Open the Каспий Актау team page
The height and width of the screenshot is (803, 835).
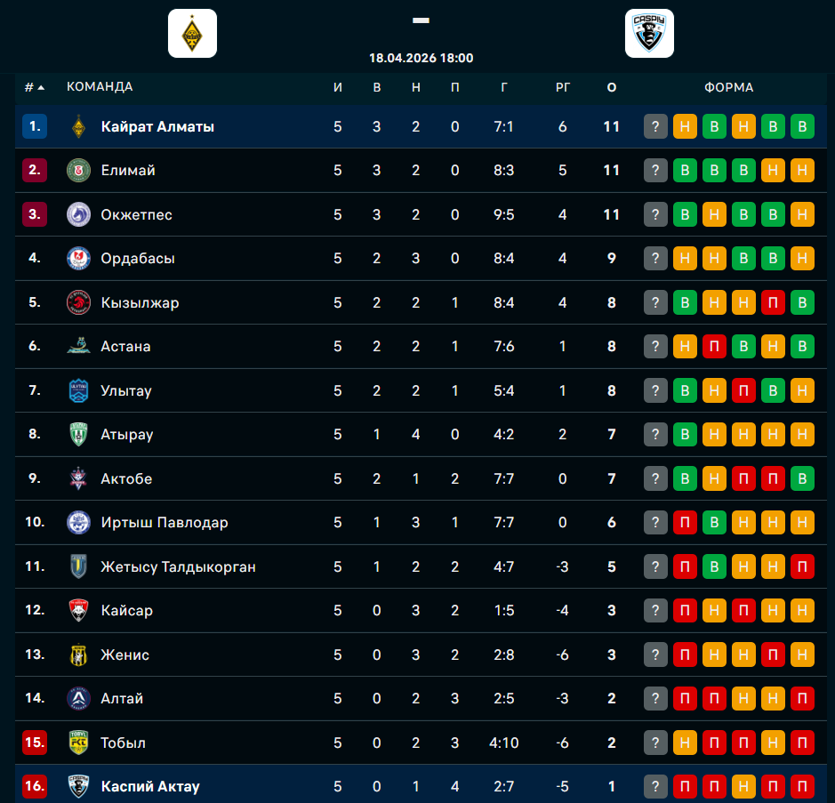(x=150, y=786)
